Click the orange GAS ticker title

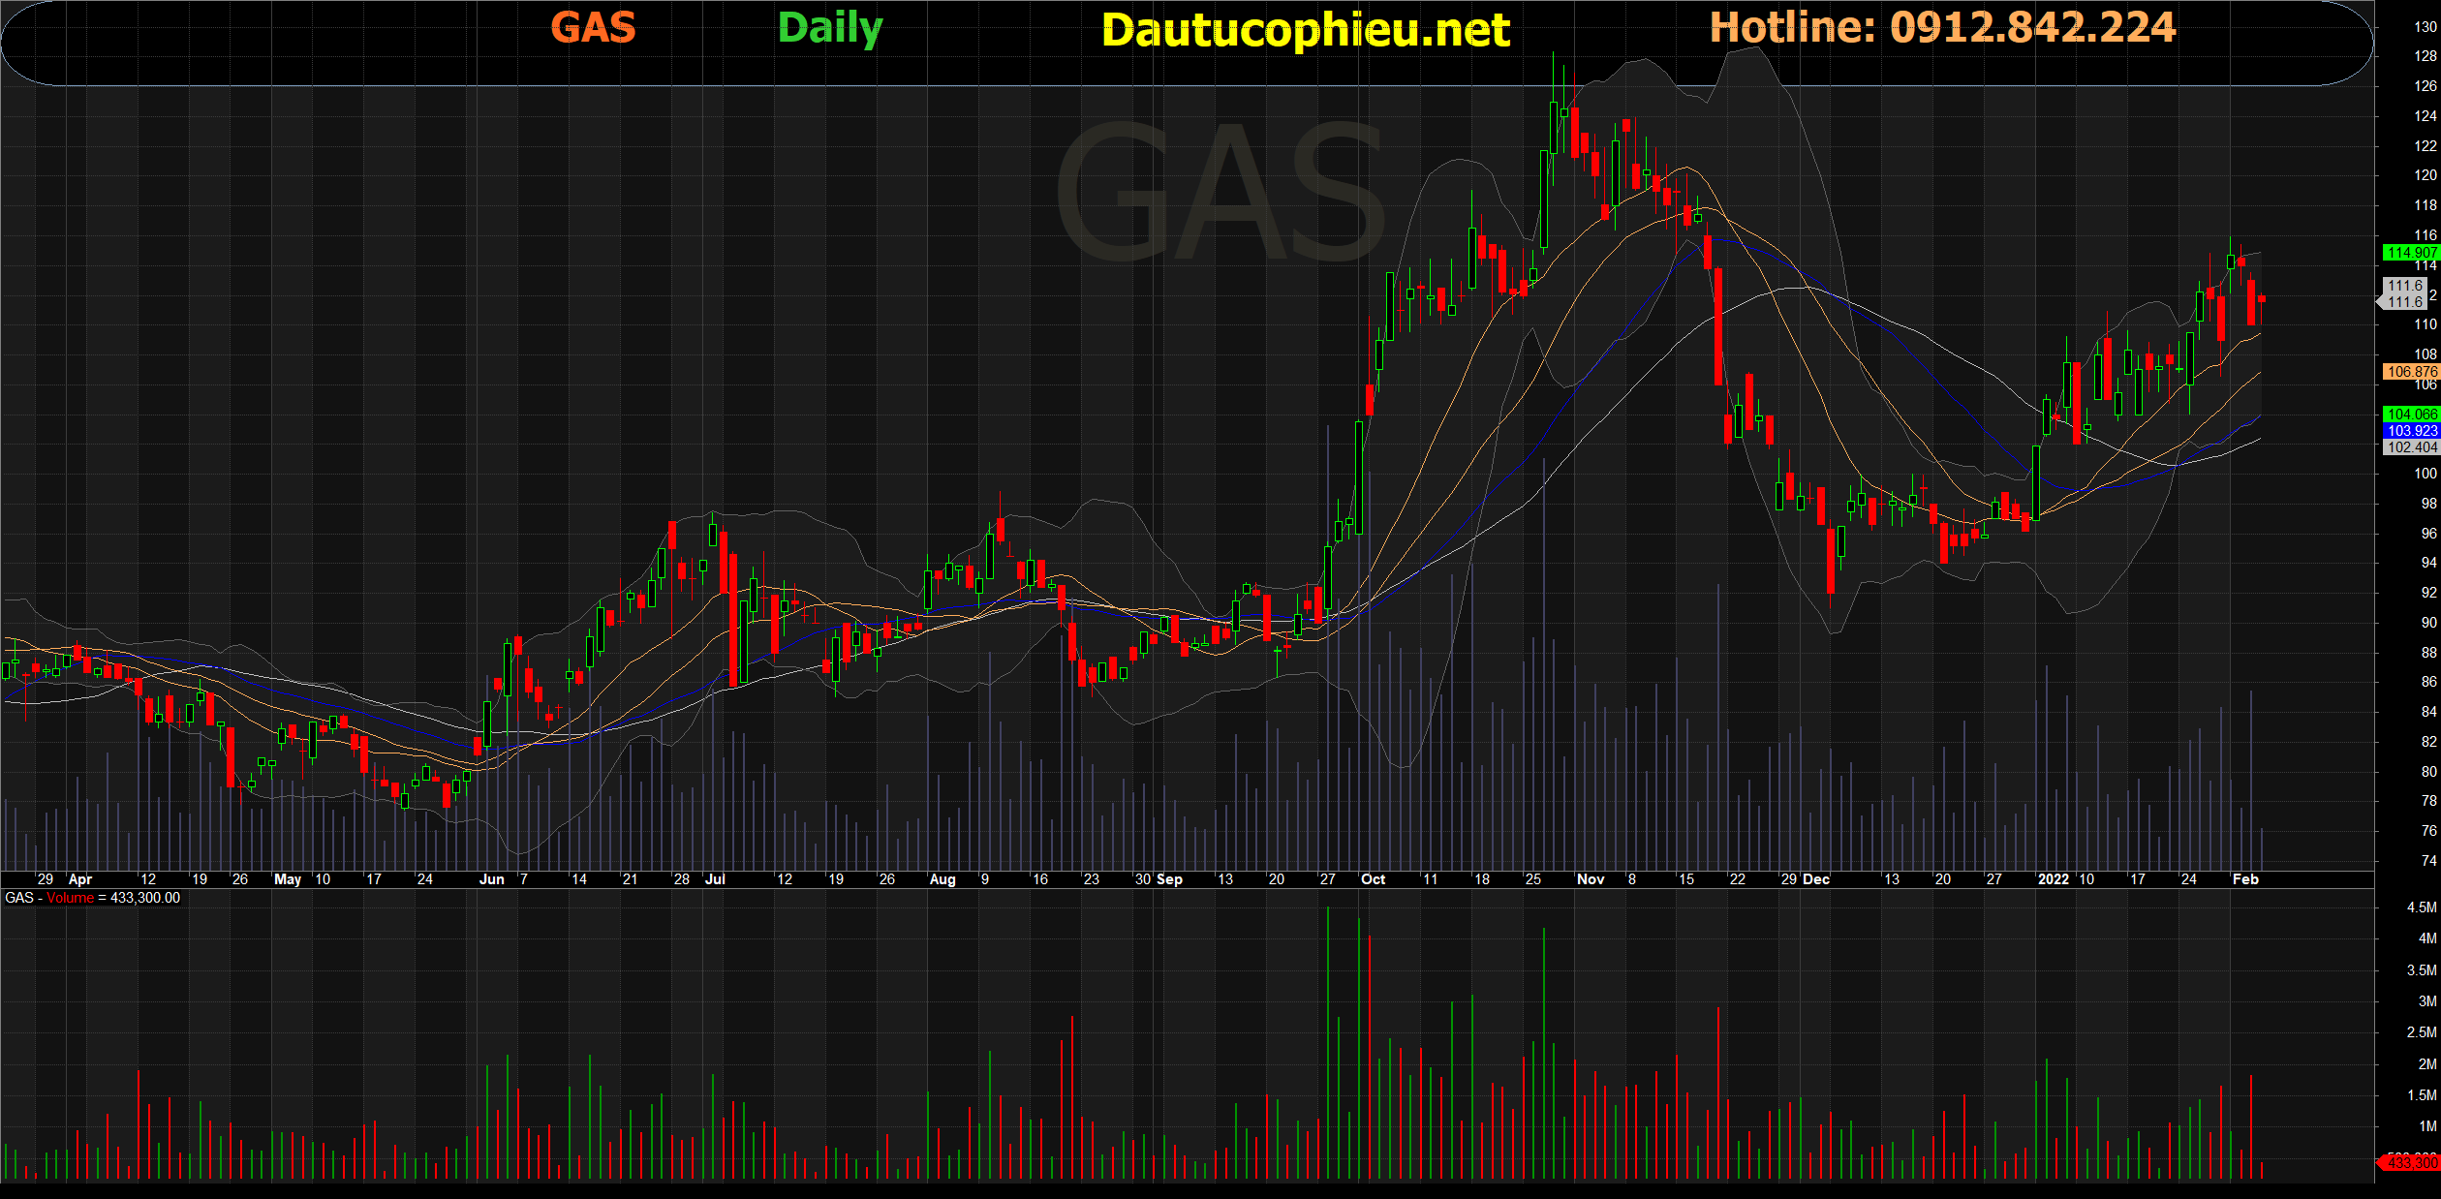pos(593,27)
